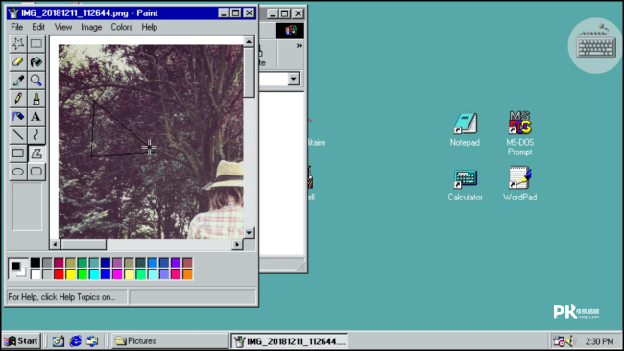The height and width of the screenshot is (351, 624).
Task: Click the horizontal scrollbar left arrow
Action: pyautogui.click(x=56, y=245)
